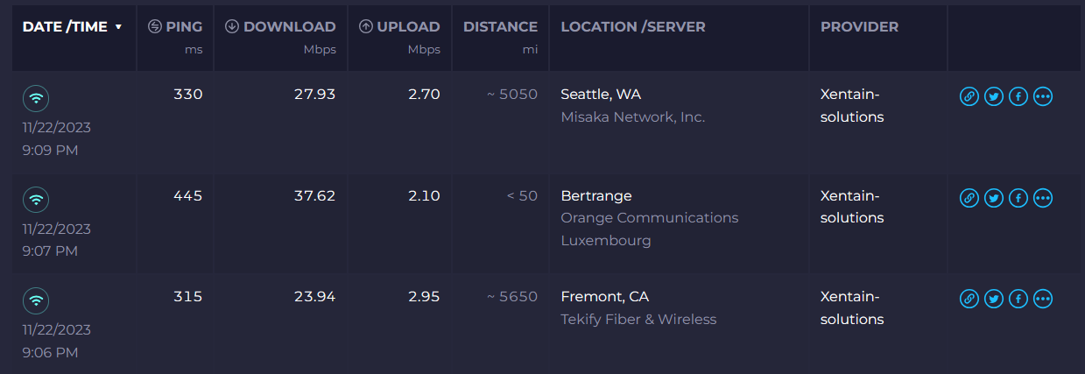Image resolution: width=1085 pixels, height=374 pixels.
Task: Sort by the Upload column header
Action: pos(399,27)
